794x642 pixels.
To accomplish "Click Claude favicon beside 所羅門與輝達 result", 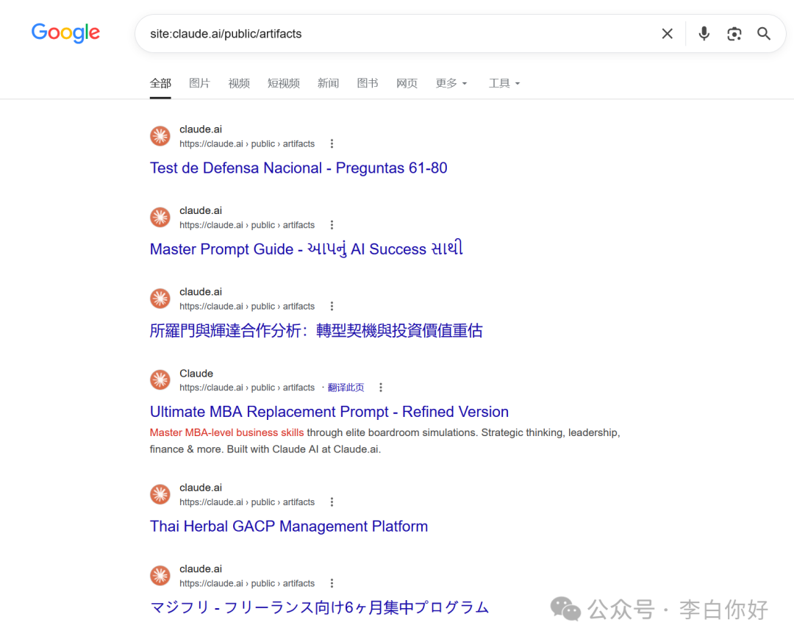I will 160,299.
